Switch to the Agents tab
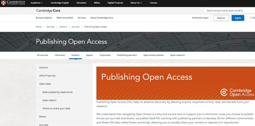Screen dimensions: 255x126 point(90,55)
